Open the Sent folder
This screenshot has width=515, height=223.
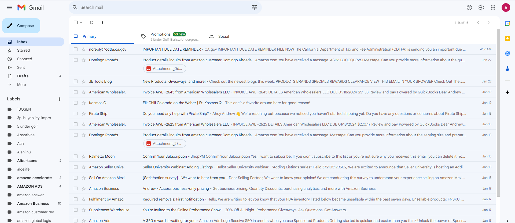32,67
